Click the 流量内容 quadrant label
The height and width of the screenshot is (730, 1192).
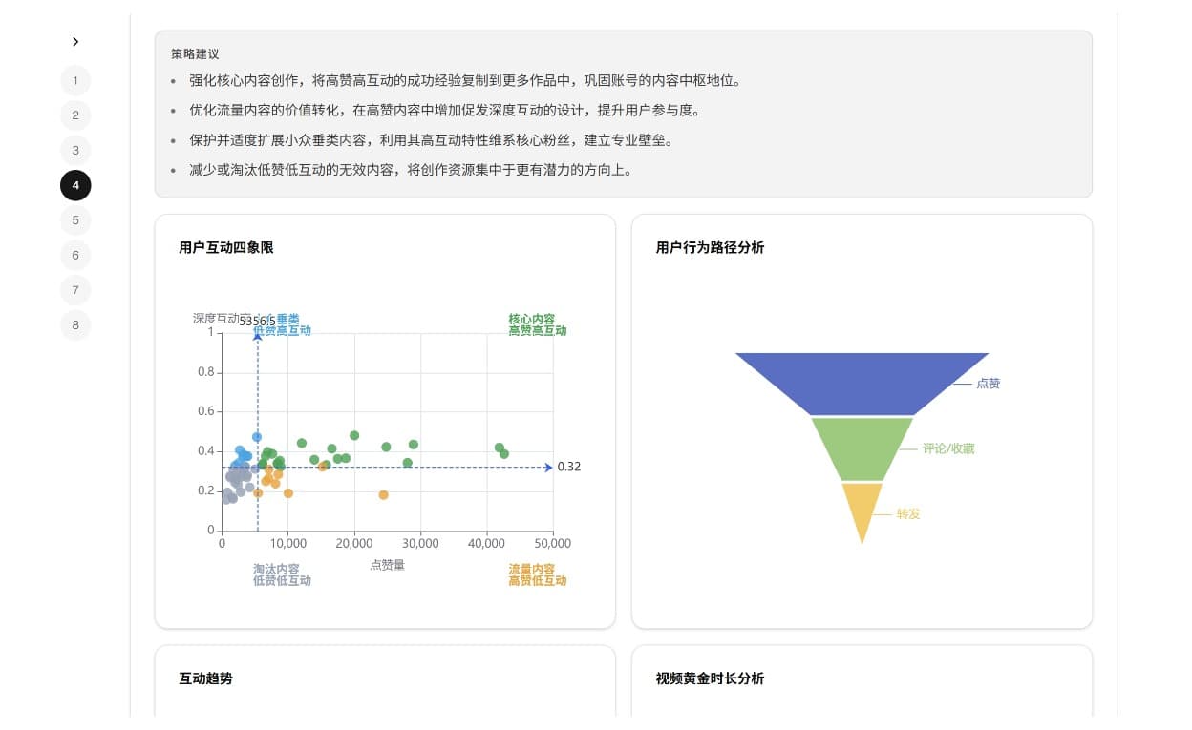coord(532,570)
